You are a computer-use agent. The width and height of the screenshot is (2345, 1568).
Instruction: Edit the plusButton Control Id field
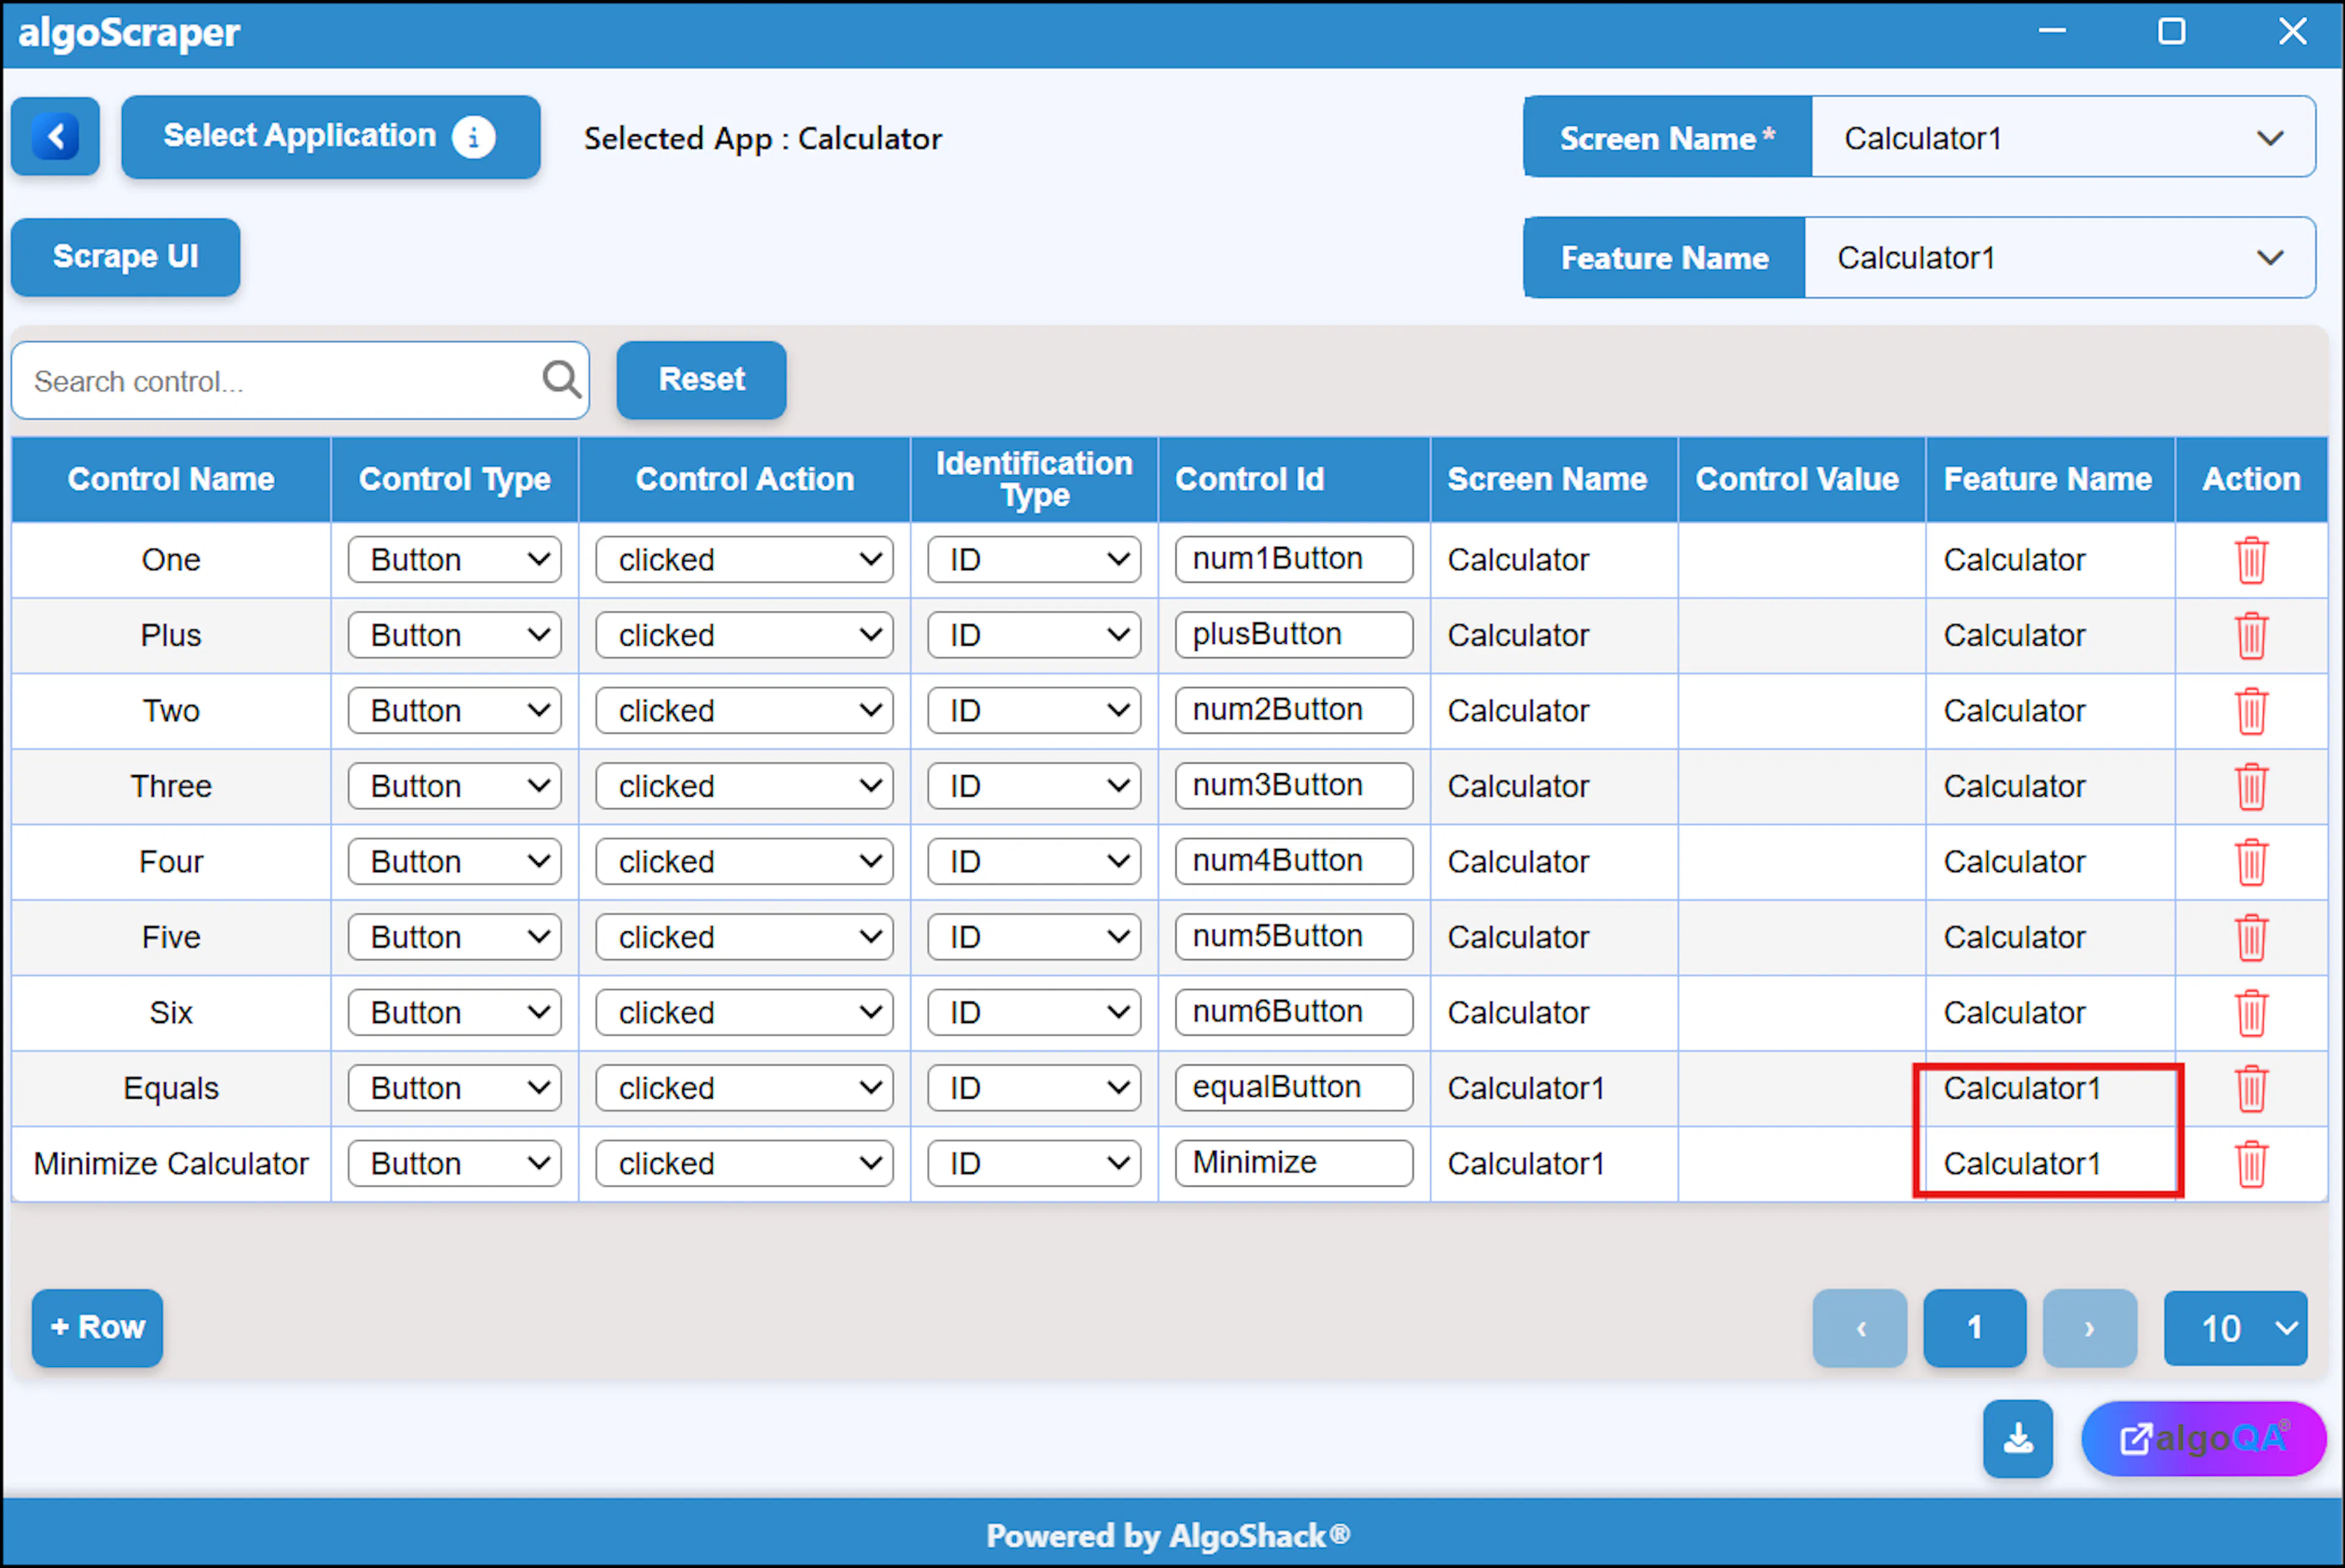(x=1293, y=634)
